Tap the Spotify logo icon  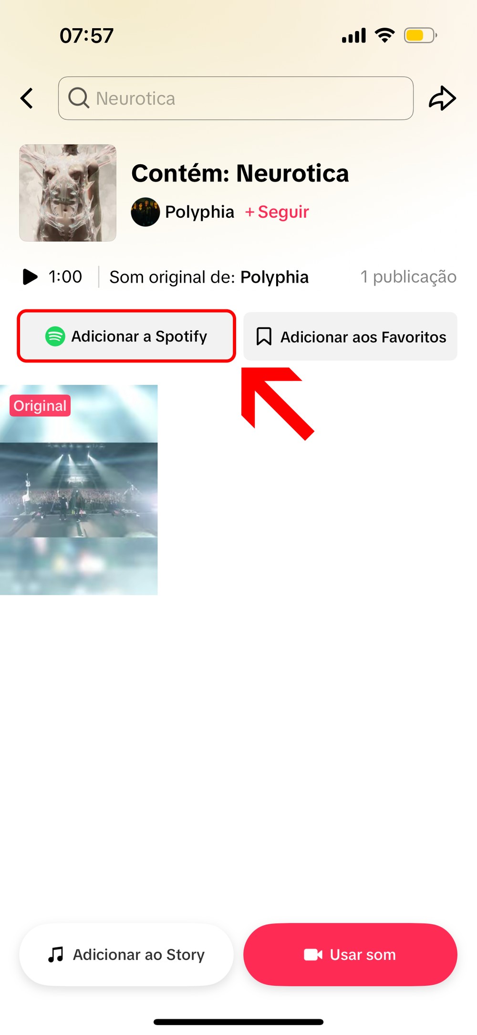(55, 337)
